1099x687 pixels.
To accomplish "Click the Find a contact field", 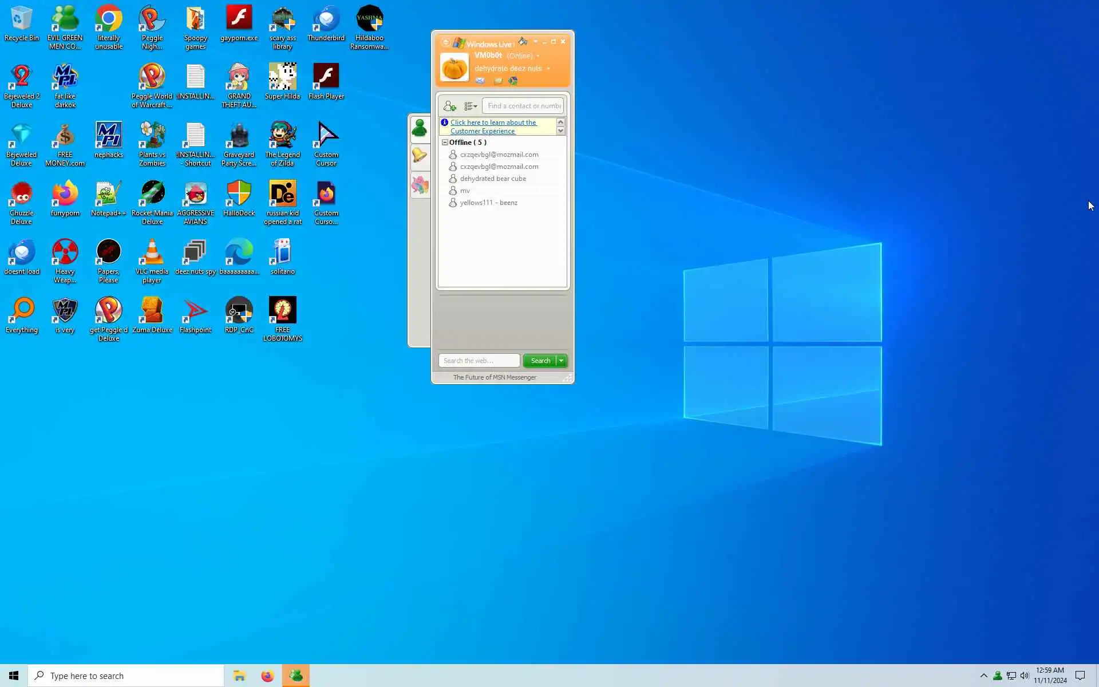I will [523, 106].
